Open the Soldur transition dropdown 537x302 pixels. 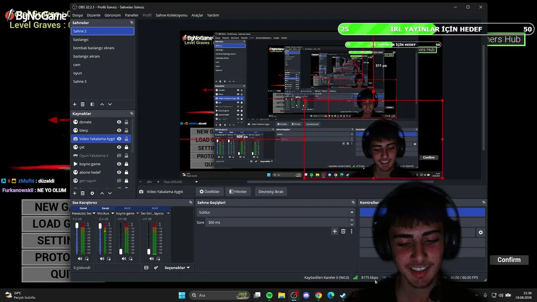tap(276, 212)
